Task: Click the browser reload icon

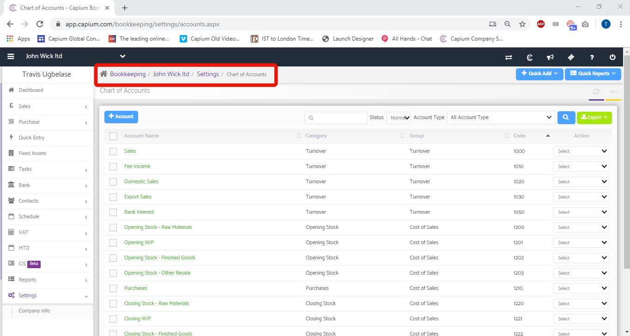Action: coord(40,24)
